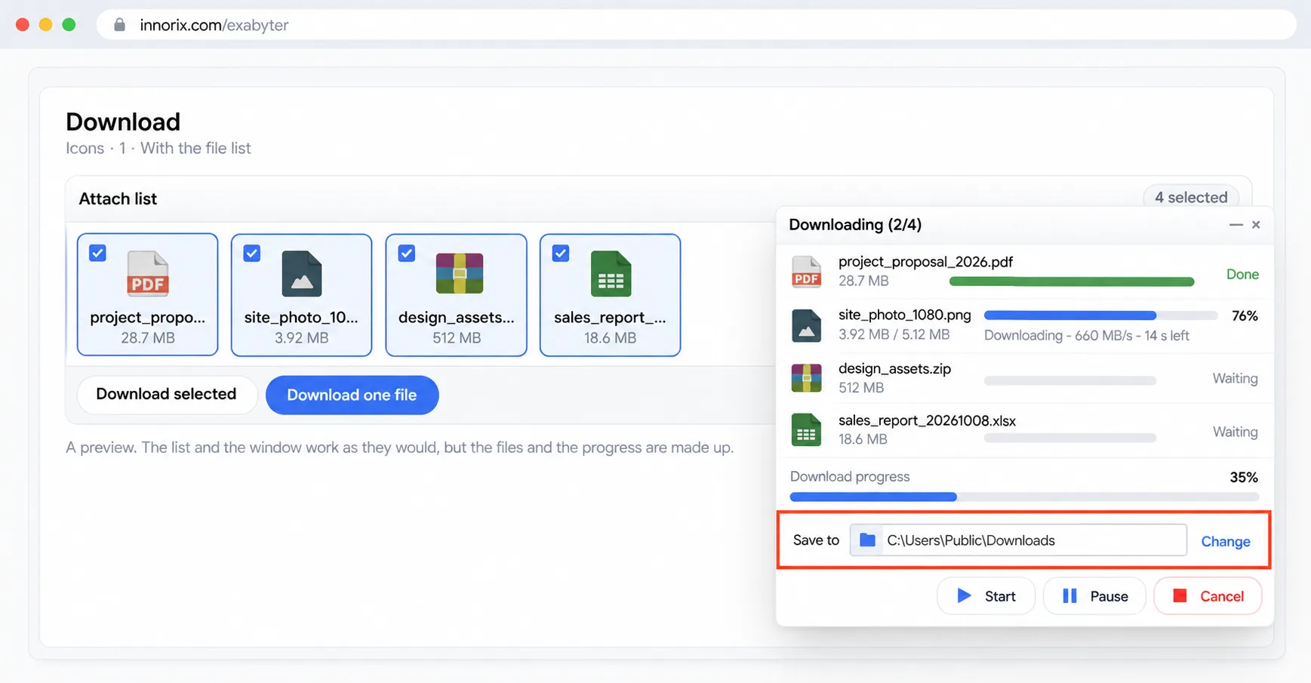The width and height of the screenshot is (1311, 683).
Task: Click the Waiting status of sales_report_20261008.xlsx
Action: pos(1235,432)
